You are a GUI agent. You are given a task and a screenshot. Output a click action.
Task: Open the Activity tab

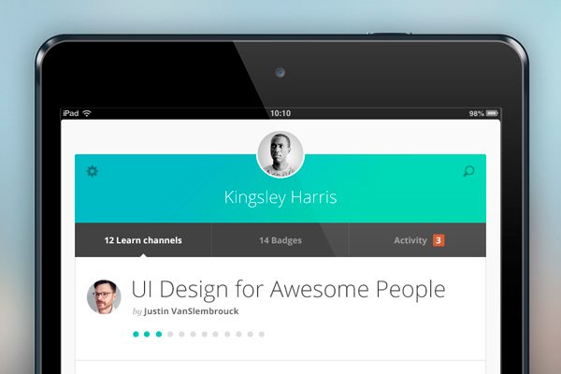(417, 240)
